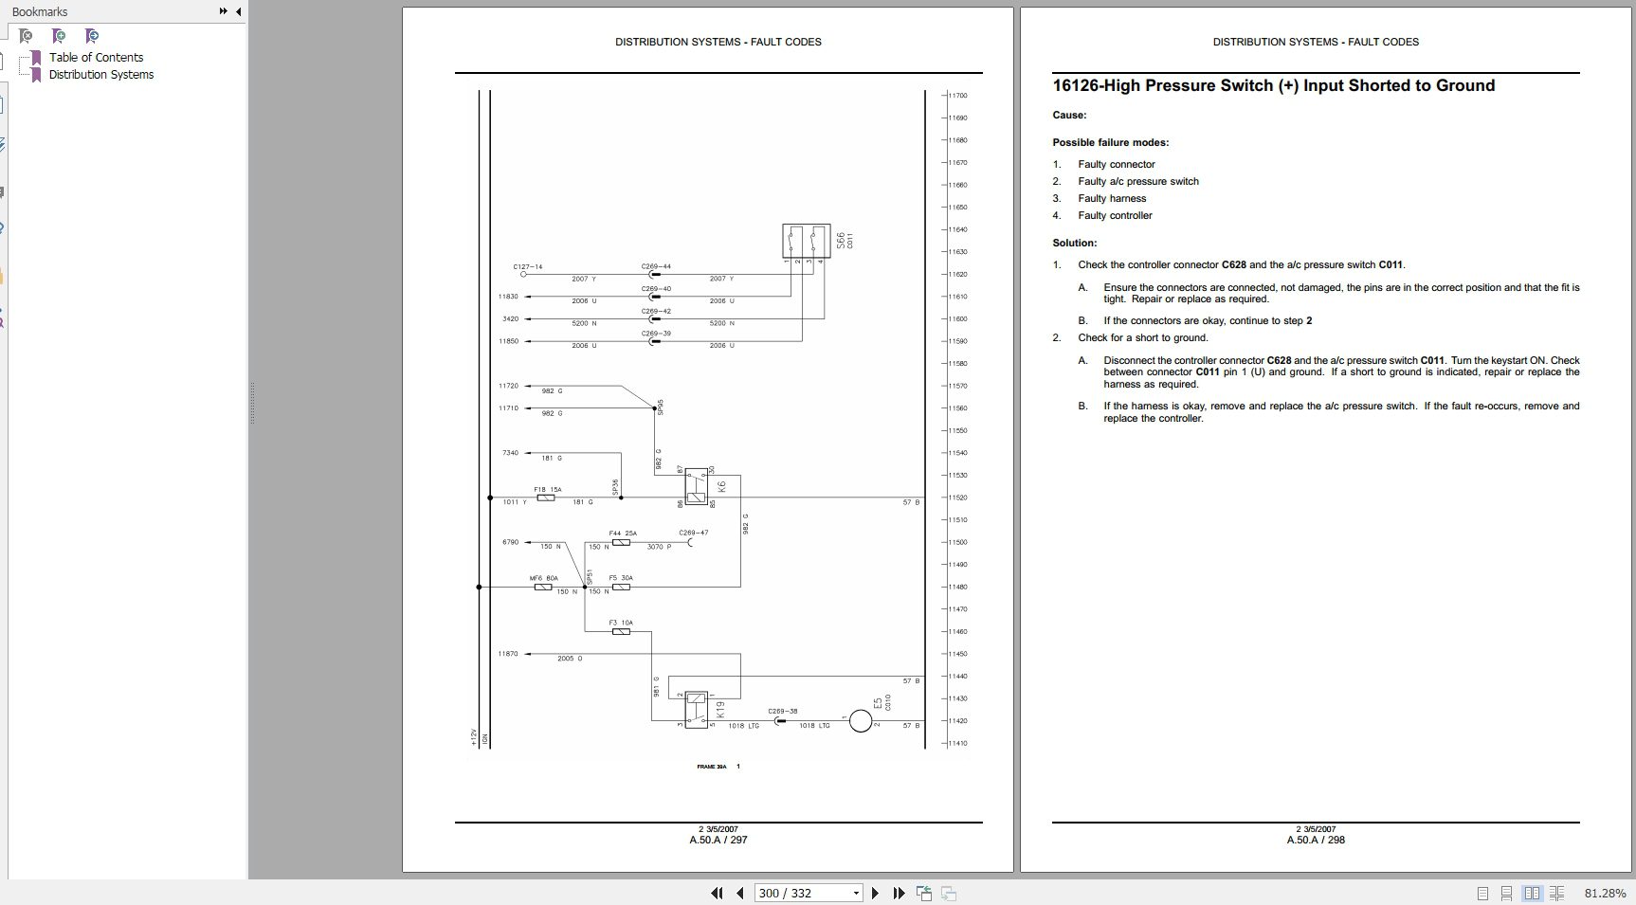
Task: Open the Table of Contents bookmark
Action: [x=96, y=57]
